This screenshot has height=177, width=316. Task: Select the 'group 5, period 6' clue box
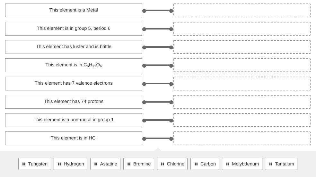tap(74, 29)
